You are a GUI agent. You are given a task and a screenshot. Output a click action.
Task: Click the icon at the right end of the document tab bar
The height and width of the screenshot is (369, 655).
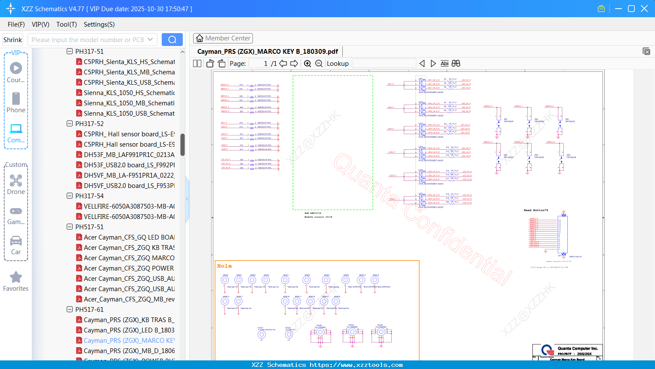coord(646,51)
